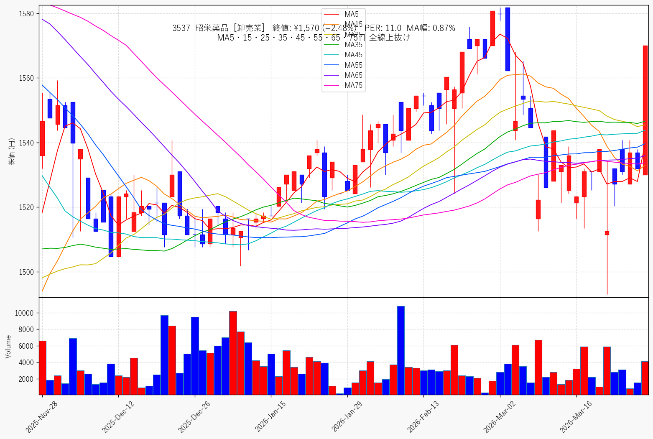This screenshot has height=439, width=653.
Task: Click the 1560 price tick label
Action: [26, 78]
